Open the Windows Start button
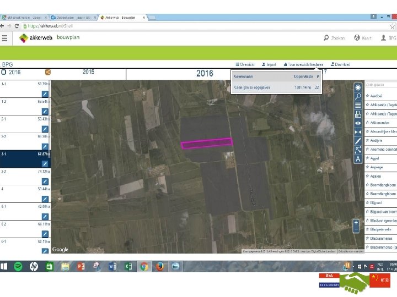 (x=4, y=266)
